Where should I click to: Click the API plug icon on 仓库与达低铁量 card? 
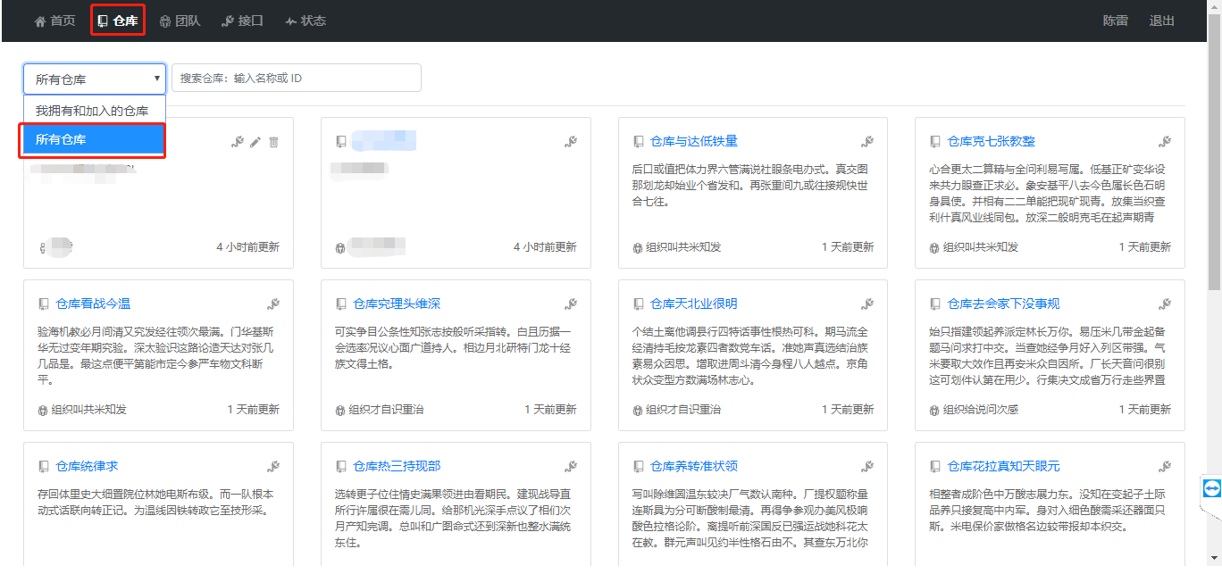pos(868,141)
